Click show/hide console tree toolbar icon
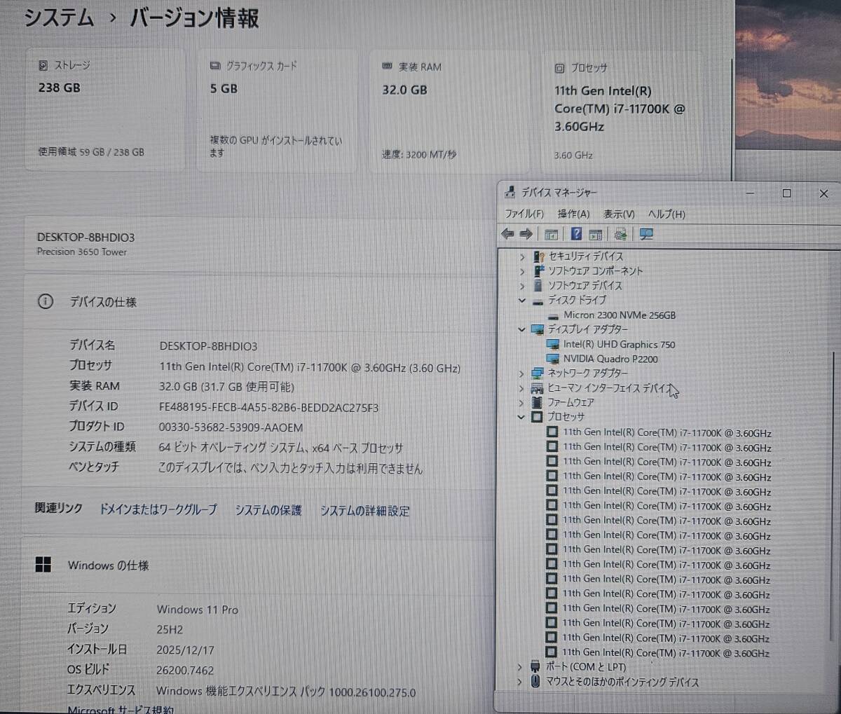The width and height of the screenshot is (841, 714). [x=551, y=235]
